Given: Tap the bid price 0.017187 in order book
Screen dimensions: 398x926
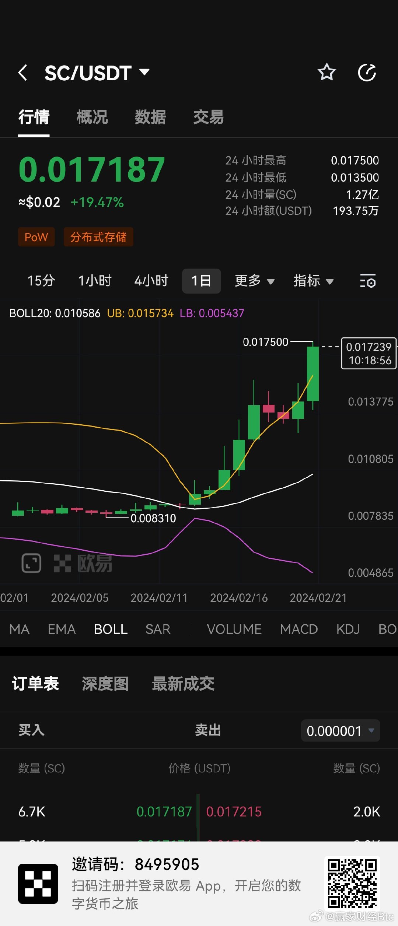Looking at the screenshot, I should point(164,811).
